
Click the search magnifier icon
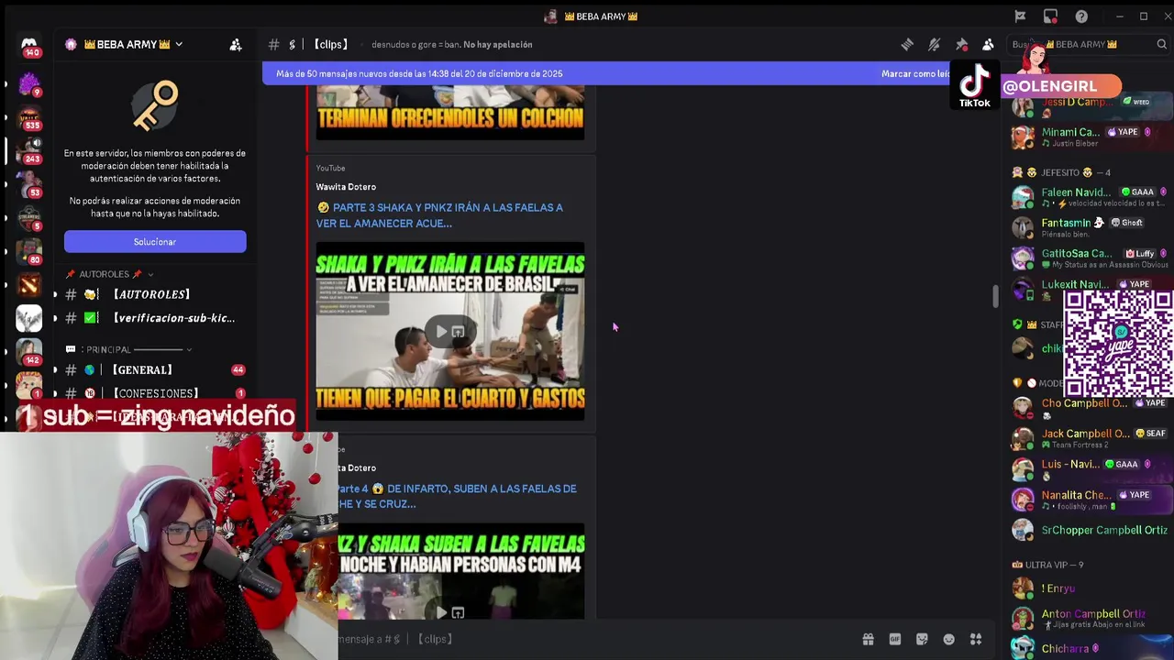coord(1161,44)
